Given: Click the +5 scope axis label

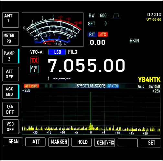Looking at the screenshot, I should coord(103,133).
